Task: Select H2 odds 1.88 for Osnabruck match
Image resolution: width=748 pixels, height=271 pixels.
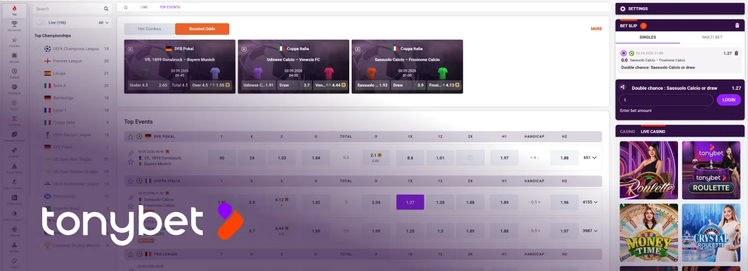Action: point(565,158)
